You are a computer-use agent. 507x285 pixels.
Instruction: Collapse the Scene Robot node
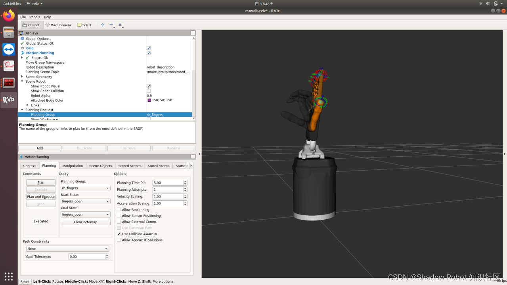point(22,81)
